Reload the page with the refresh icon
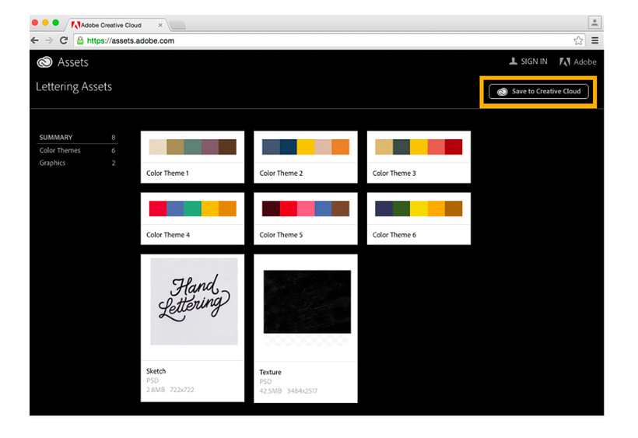638x438 pixels. (x=64, y=40)
